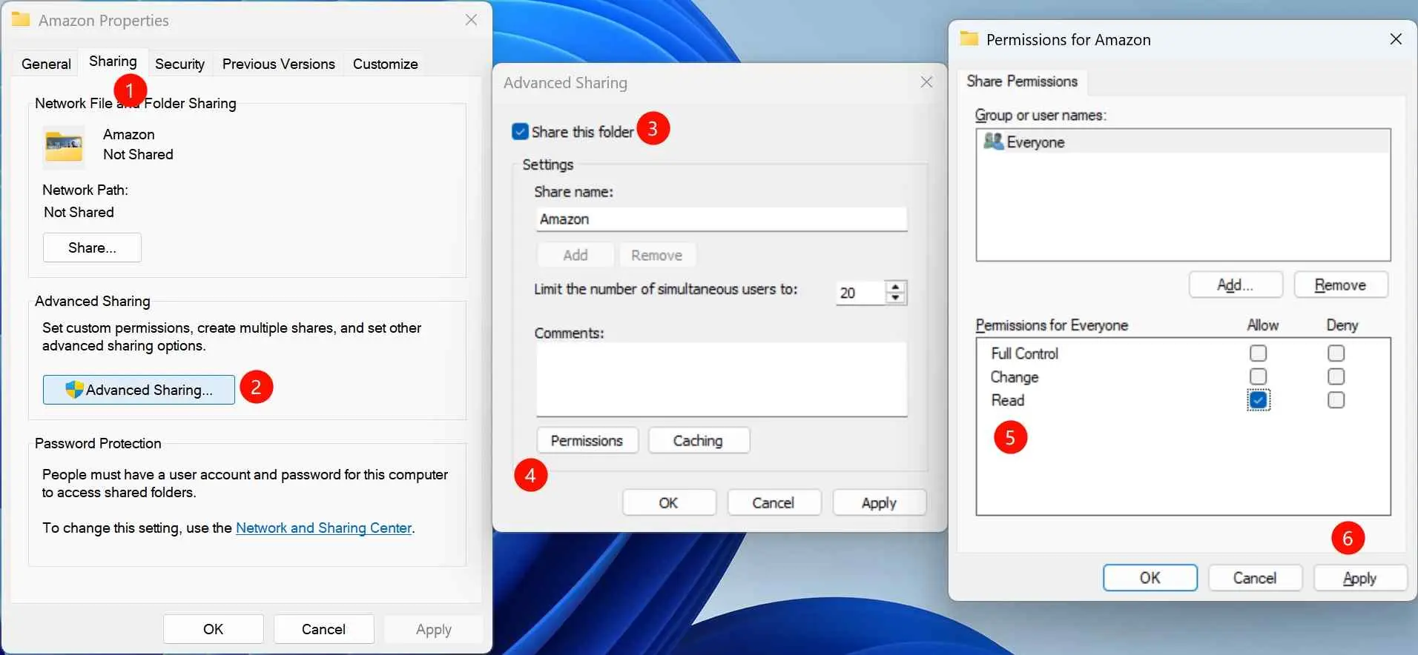This screenshot has width=1418, height=655.
Task: Check Deny for Read permission
Action: point(1336,400)
